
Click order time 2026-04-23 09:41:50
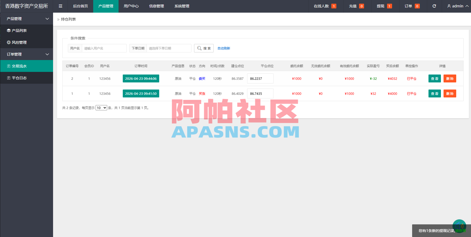click(x=141, y=93)
